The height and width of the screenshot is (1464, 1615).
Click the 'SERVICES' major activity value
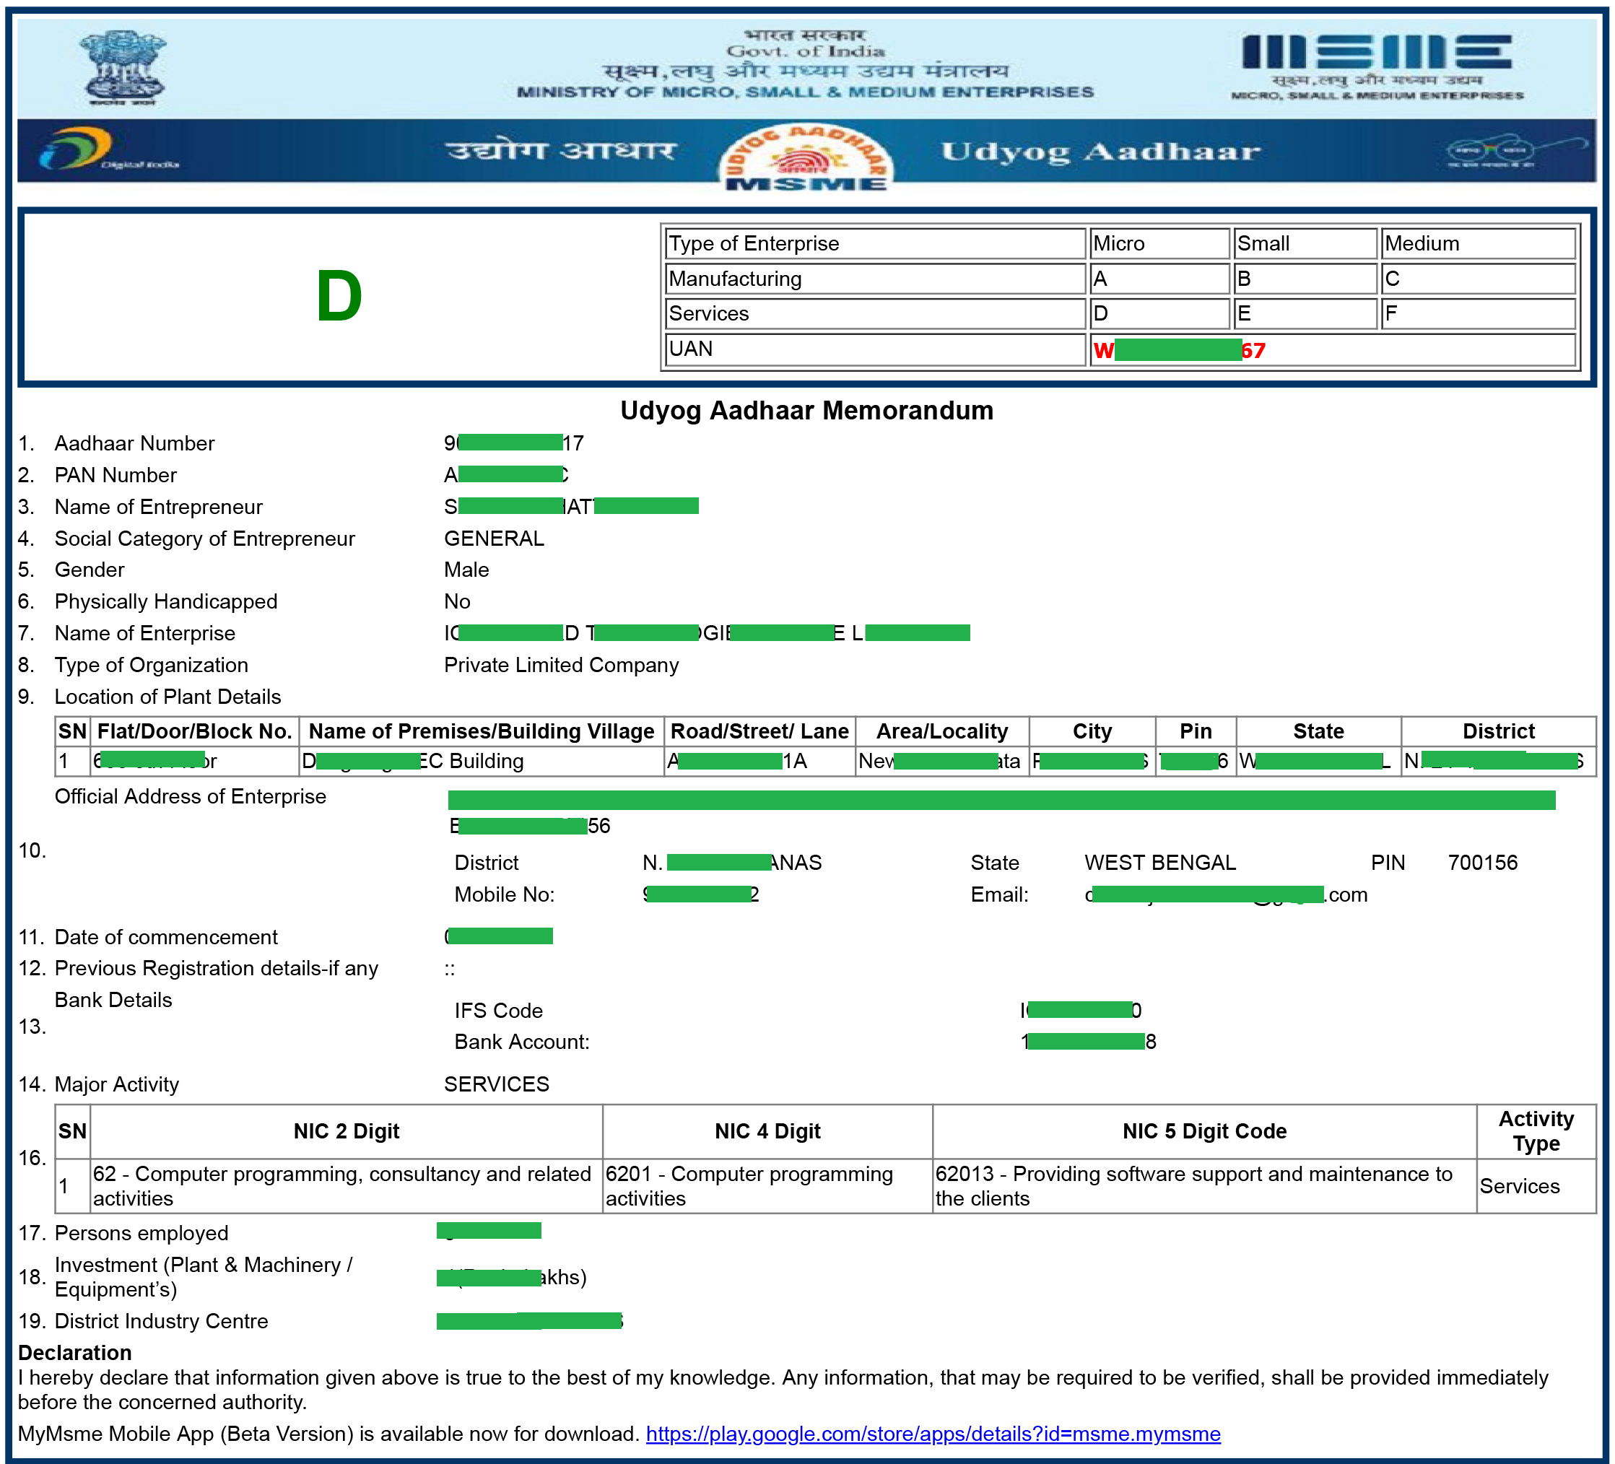tap(497, 1084)
